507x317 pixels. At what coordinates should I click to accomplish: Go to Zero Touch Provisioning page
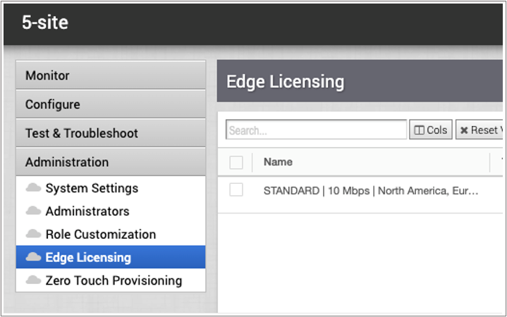pyautogui.click(x=114, y=280)
